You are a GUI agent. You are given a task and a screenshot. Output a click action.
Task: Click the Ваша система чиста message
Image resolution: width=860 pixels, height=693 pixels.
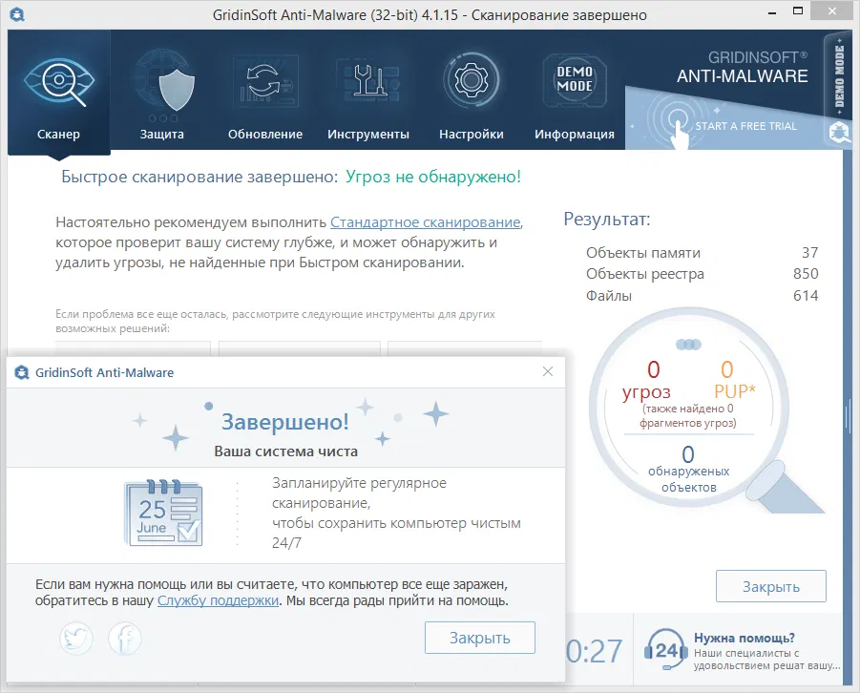[285, 451]
